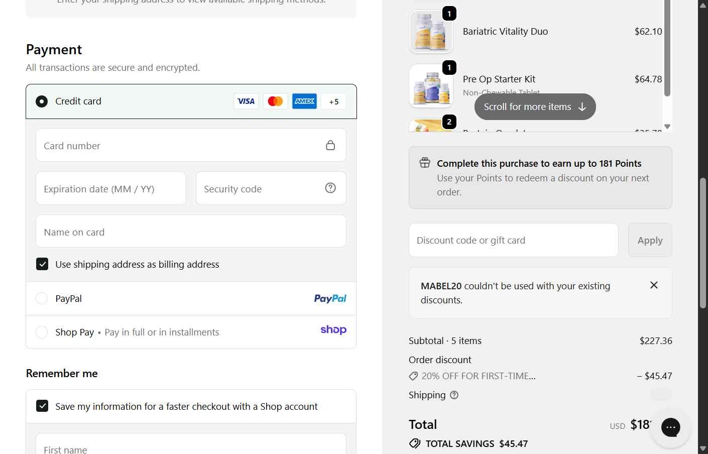Click the Bariatric Vitality Duo thumbnail
The width and height of the screenshot is (708, 454).
(x=431, y=32)
